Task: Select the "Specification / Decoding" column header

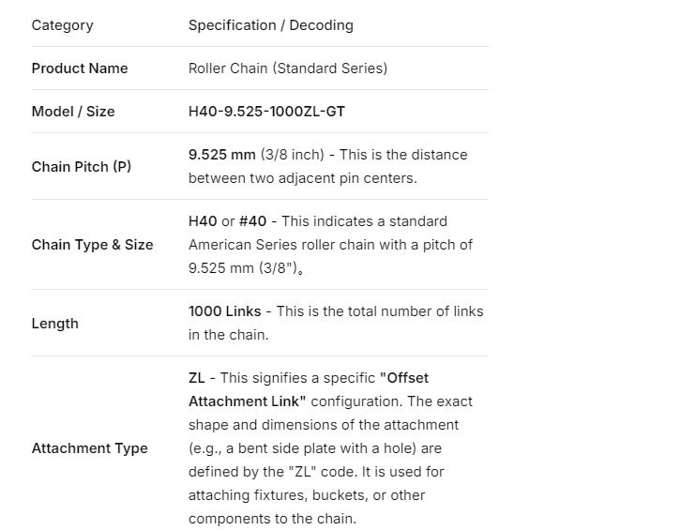Action: coord(270,25)
